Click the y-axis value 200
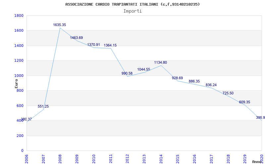 tap(20, 136)
